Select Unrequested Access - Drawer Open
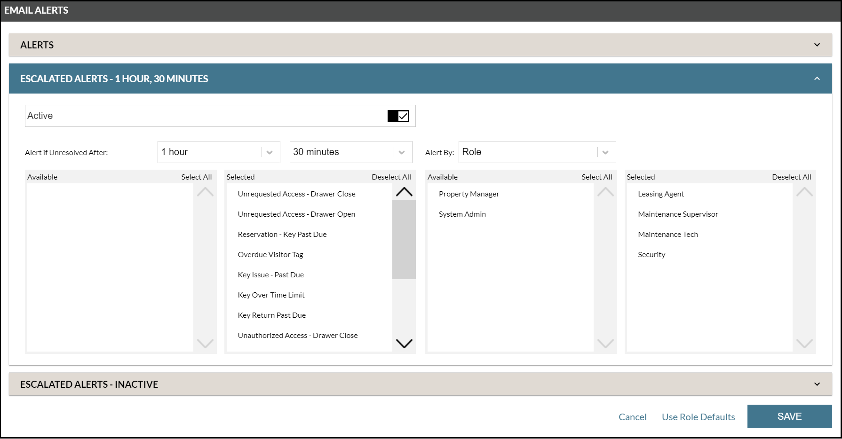The width and height of the screenshot is (842, 439). [296, 214]
